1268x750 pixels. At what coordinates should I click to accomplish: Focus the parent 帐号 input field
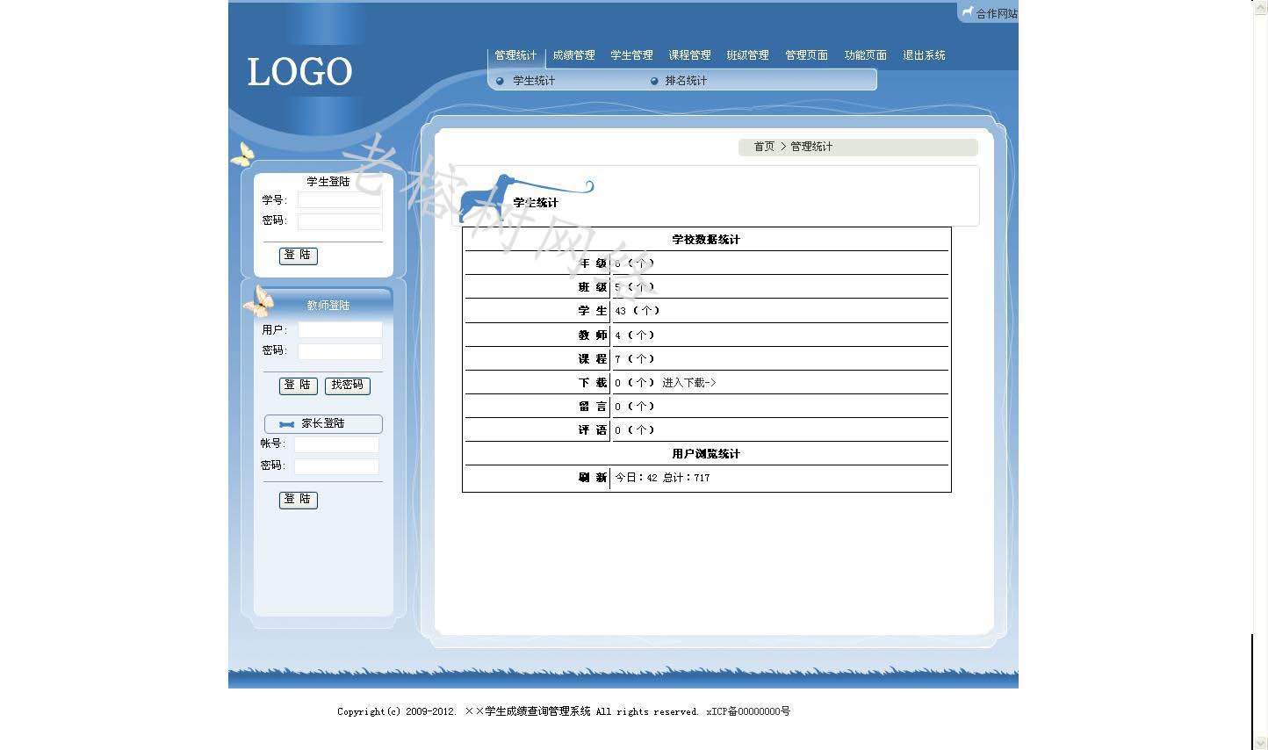336,445
